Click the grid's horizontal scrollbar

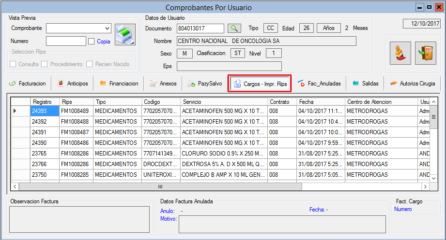pos(160,186)
